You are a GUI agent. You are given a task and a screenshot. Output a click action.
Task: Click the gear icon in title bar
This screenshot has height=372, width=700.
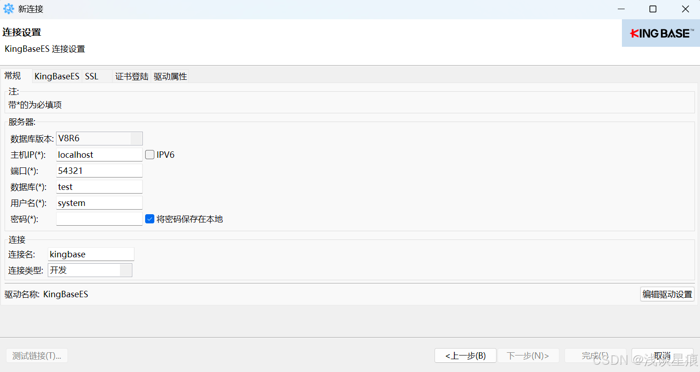click(x=9, y=9)
